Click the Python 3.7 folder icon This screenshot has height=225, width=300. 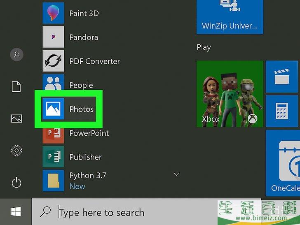pos(53,181)
